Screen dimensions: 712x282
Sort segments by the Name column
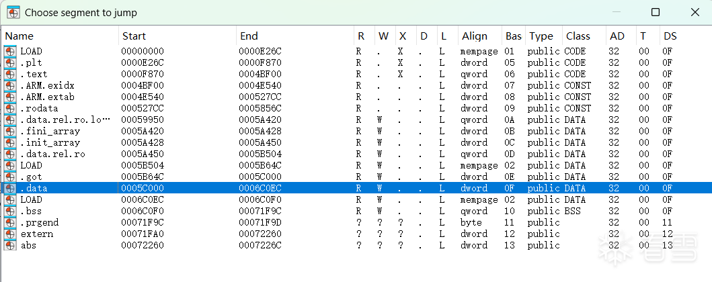click(61, 36)
